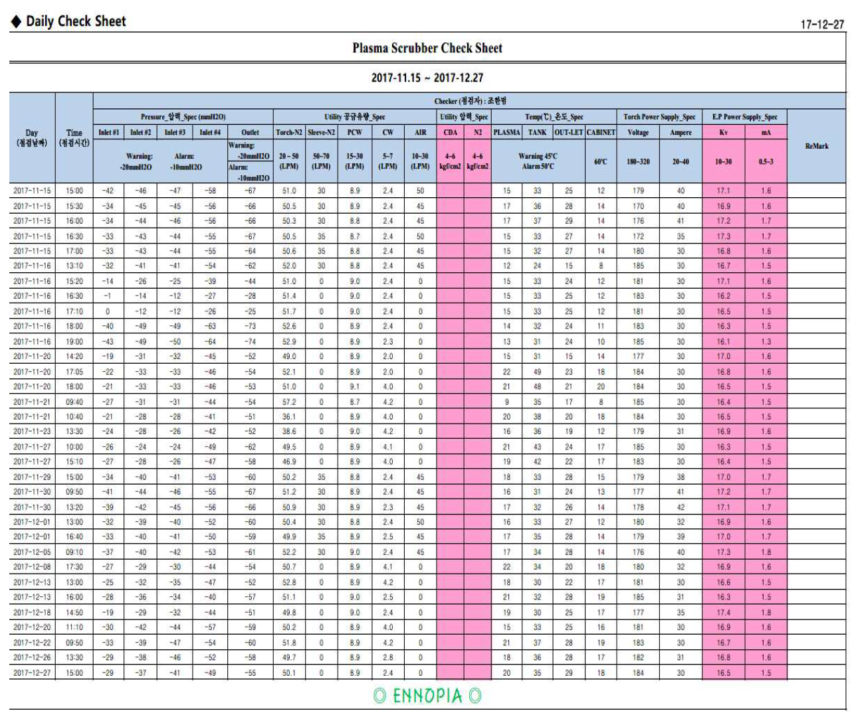Click the Torch-N2 column header
This screenshot has height=719, width=852.
[x=289, y=132]
